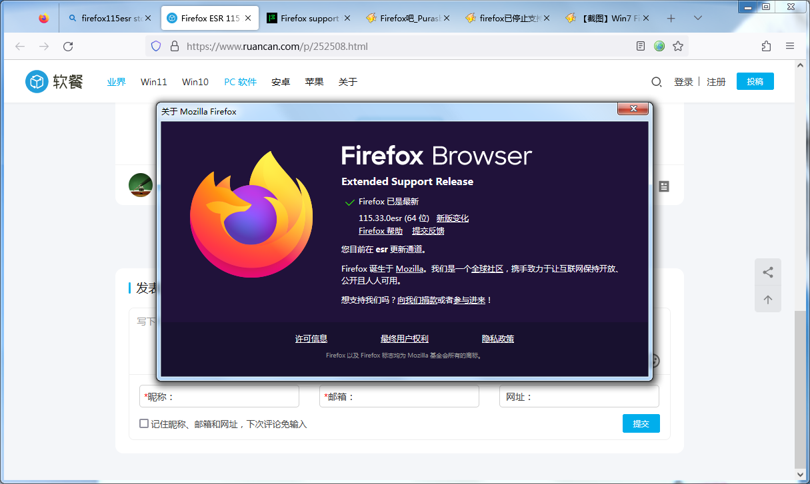This screenshot has width=810, height=484.
Task: Expand the list all tabs dropdown
Action: coord(698,19)
